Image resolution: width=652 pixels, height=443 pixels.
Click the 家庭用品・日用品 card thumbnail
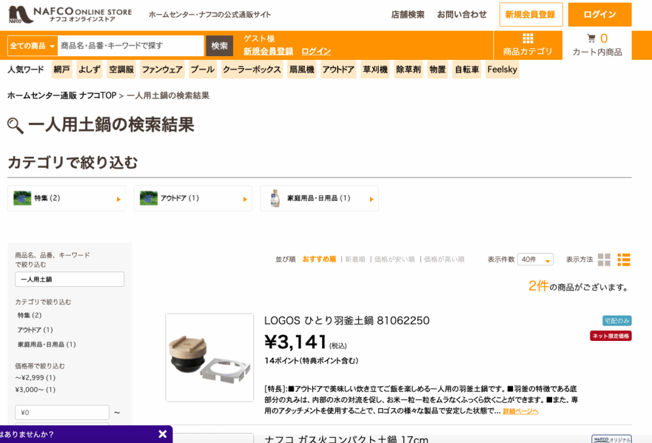pos(275,198)
